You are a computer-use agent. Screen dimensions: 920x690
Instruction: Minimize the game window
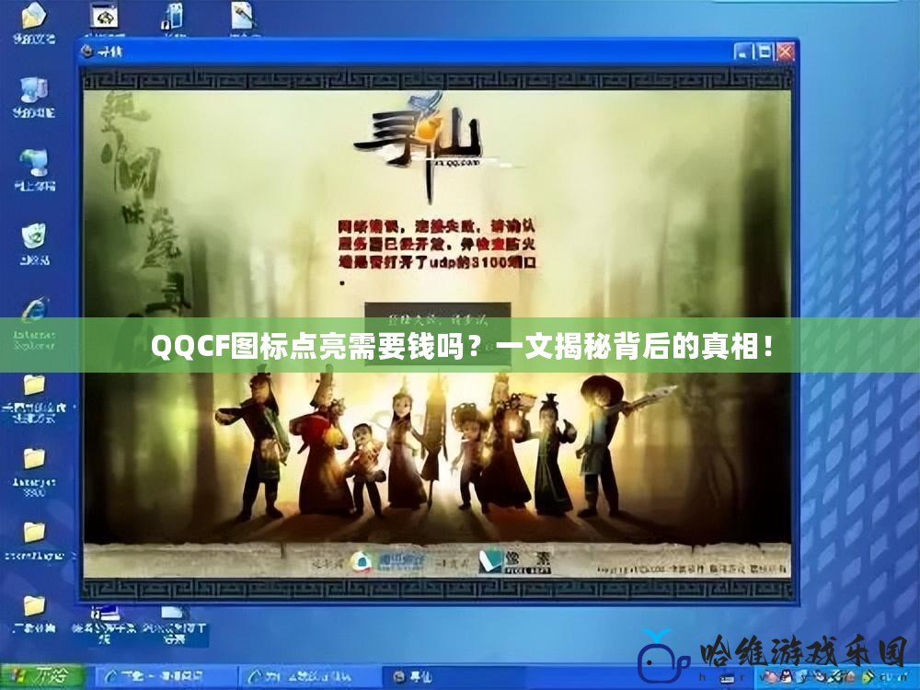[742, 52]
